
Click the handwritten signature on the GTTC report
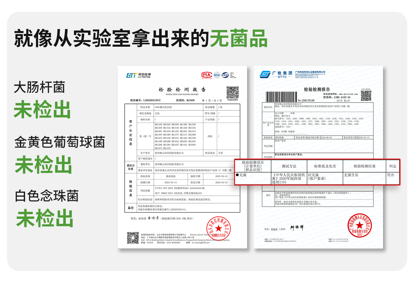pyautogui.click(x=297, y=228)
